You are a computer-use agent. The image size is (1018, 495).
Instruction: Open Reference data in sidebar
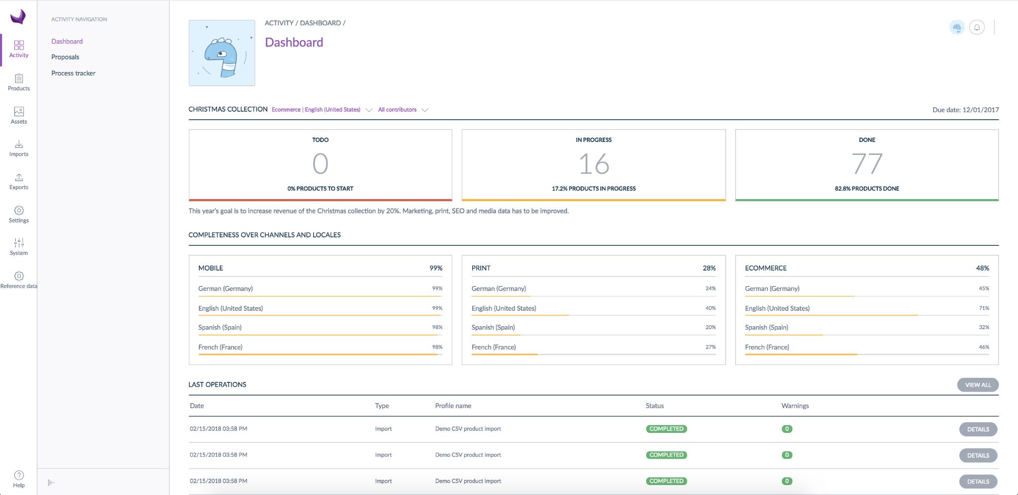[x=19, y=280]
